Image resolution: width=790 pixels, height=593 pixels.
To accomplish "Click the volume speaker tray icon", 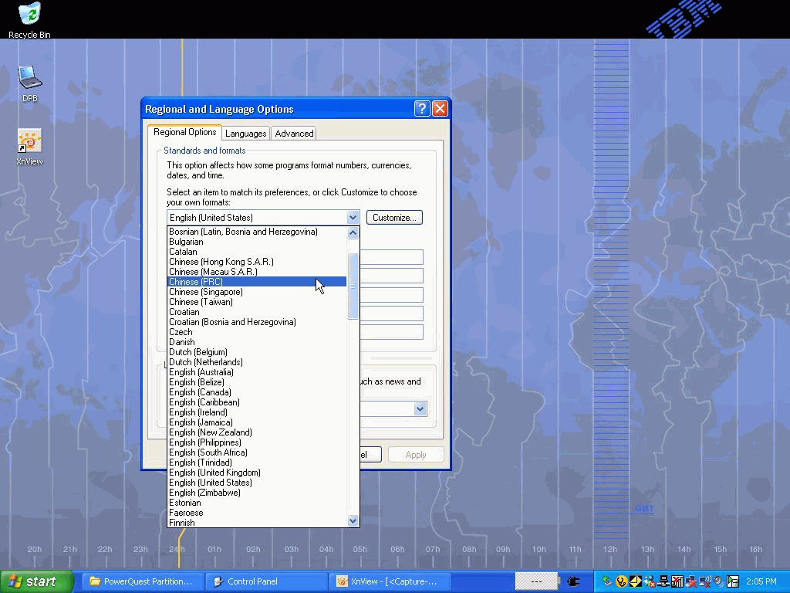I will pos(717,581).
